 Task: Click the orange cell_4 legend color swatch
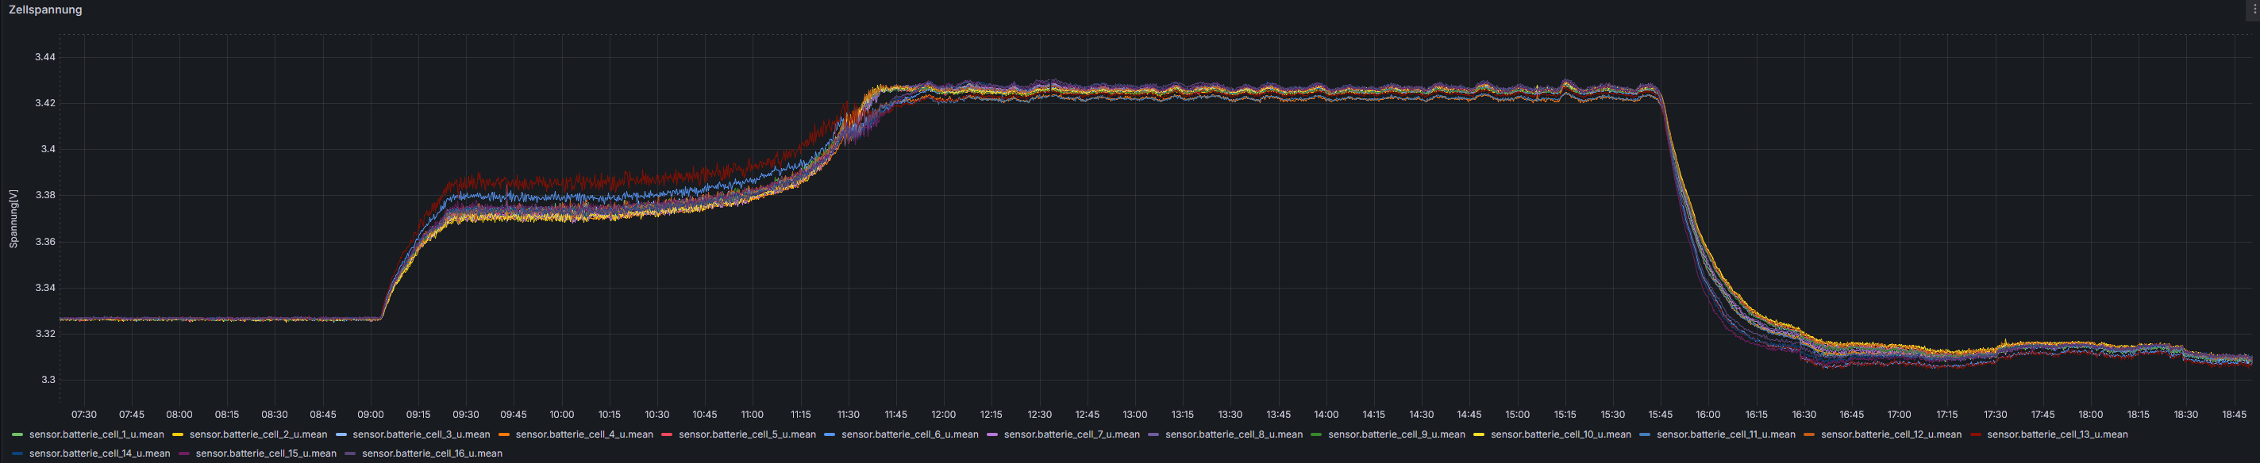point(504,434)
